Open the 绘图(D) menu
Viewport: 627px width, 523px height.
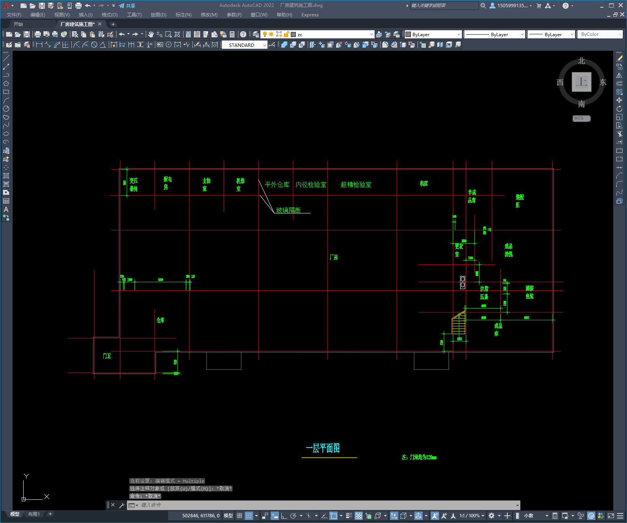coord(159,15)
